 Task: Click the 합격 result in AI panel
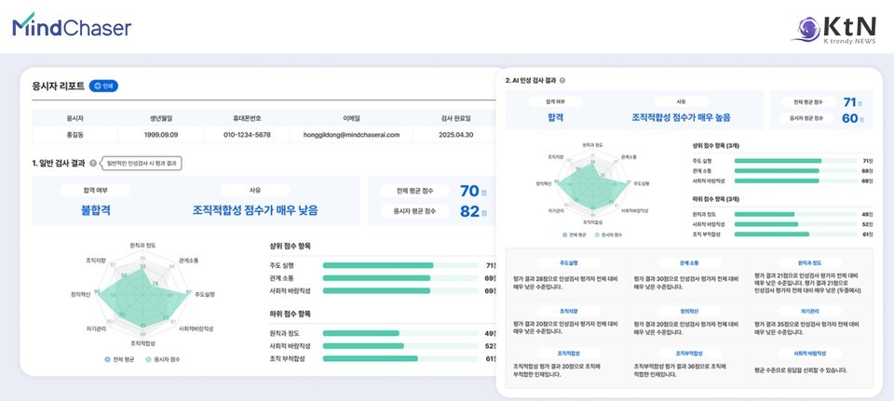coord(555,118)
